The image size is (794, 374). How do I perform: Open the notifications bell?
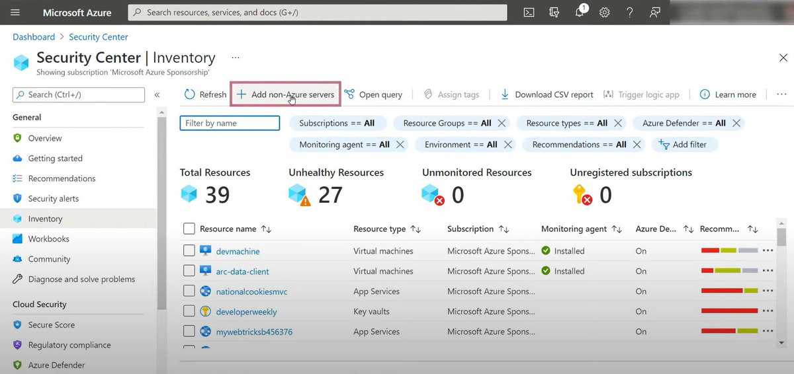pos(580,13)
